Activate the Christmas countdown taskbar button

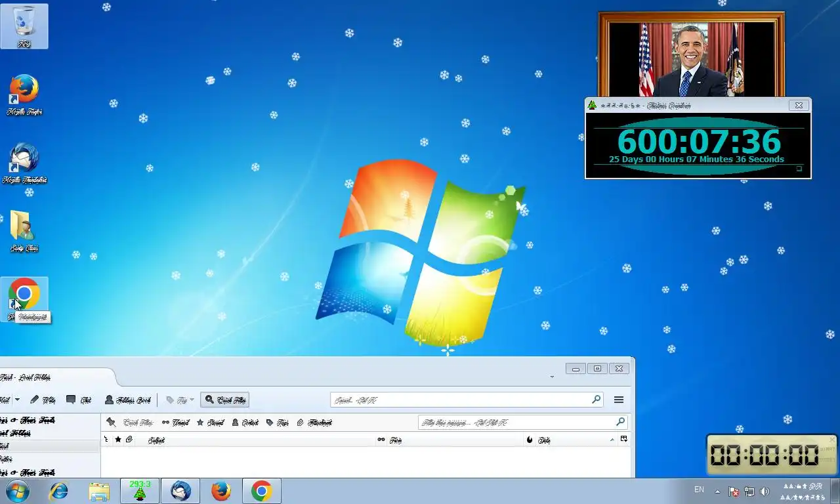140,491
